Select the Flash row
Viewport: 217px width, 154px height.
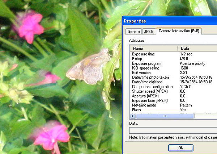click(x=174, y=110)
